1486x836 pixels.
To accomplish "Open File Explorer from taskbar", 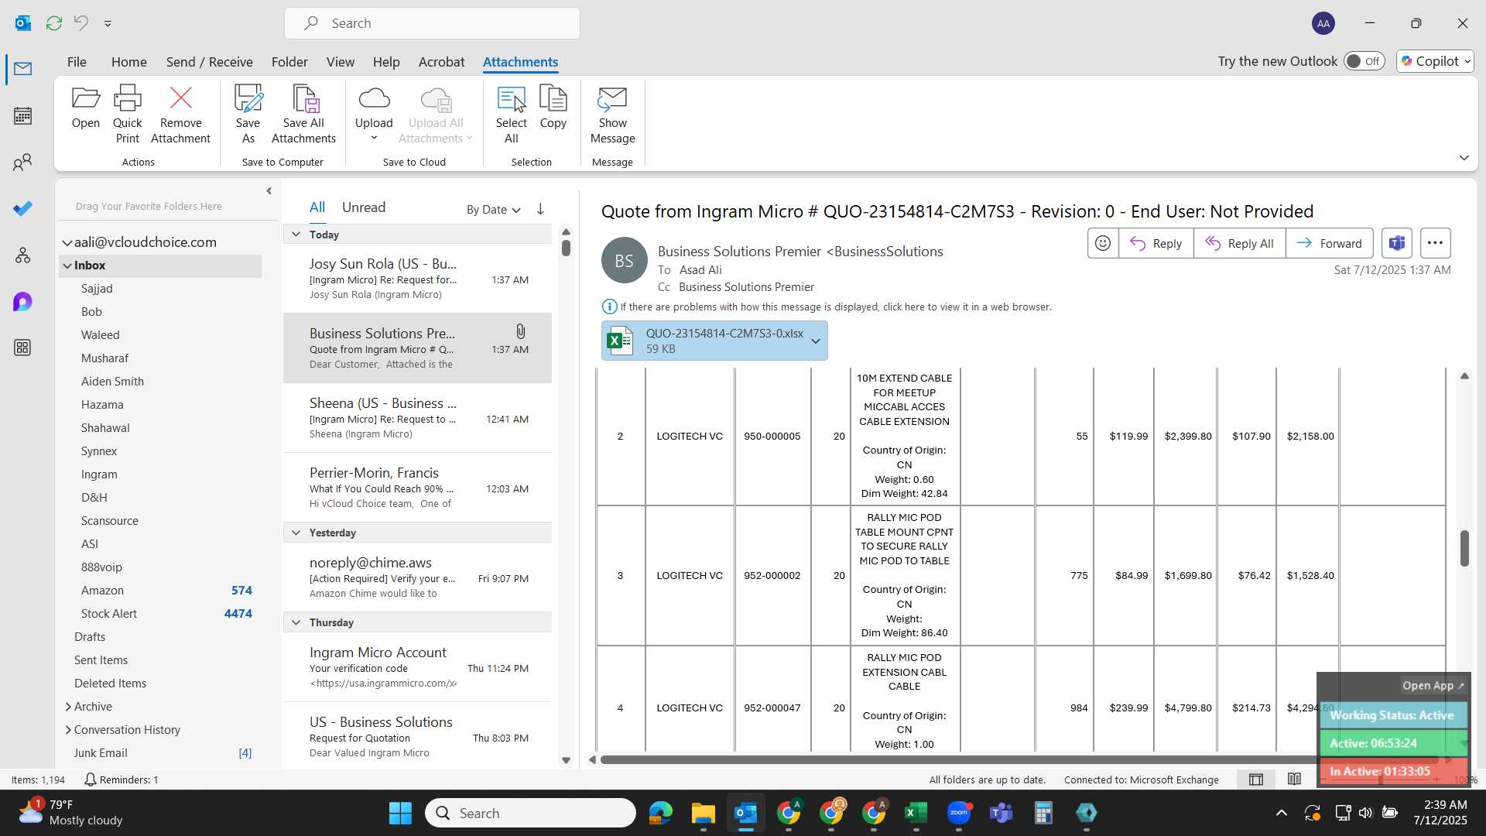I will (703, 813).
